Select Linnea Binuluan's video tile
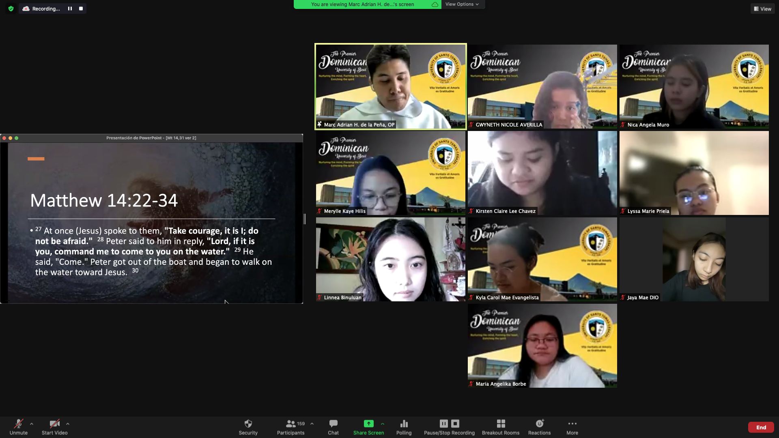The width and height of the screenshot is (779, 438). click(x=390, y=259)
